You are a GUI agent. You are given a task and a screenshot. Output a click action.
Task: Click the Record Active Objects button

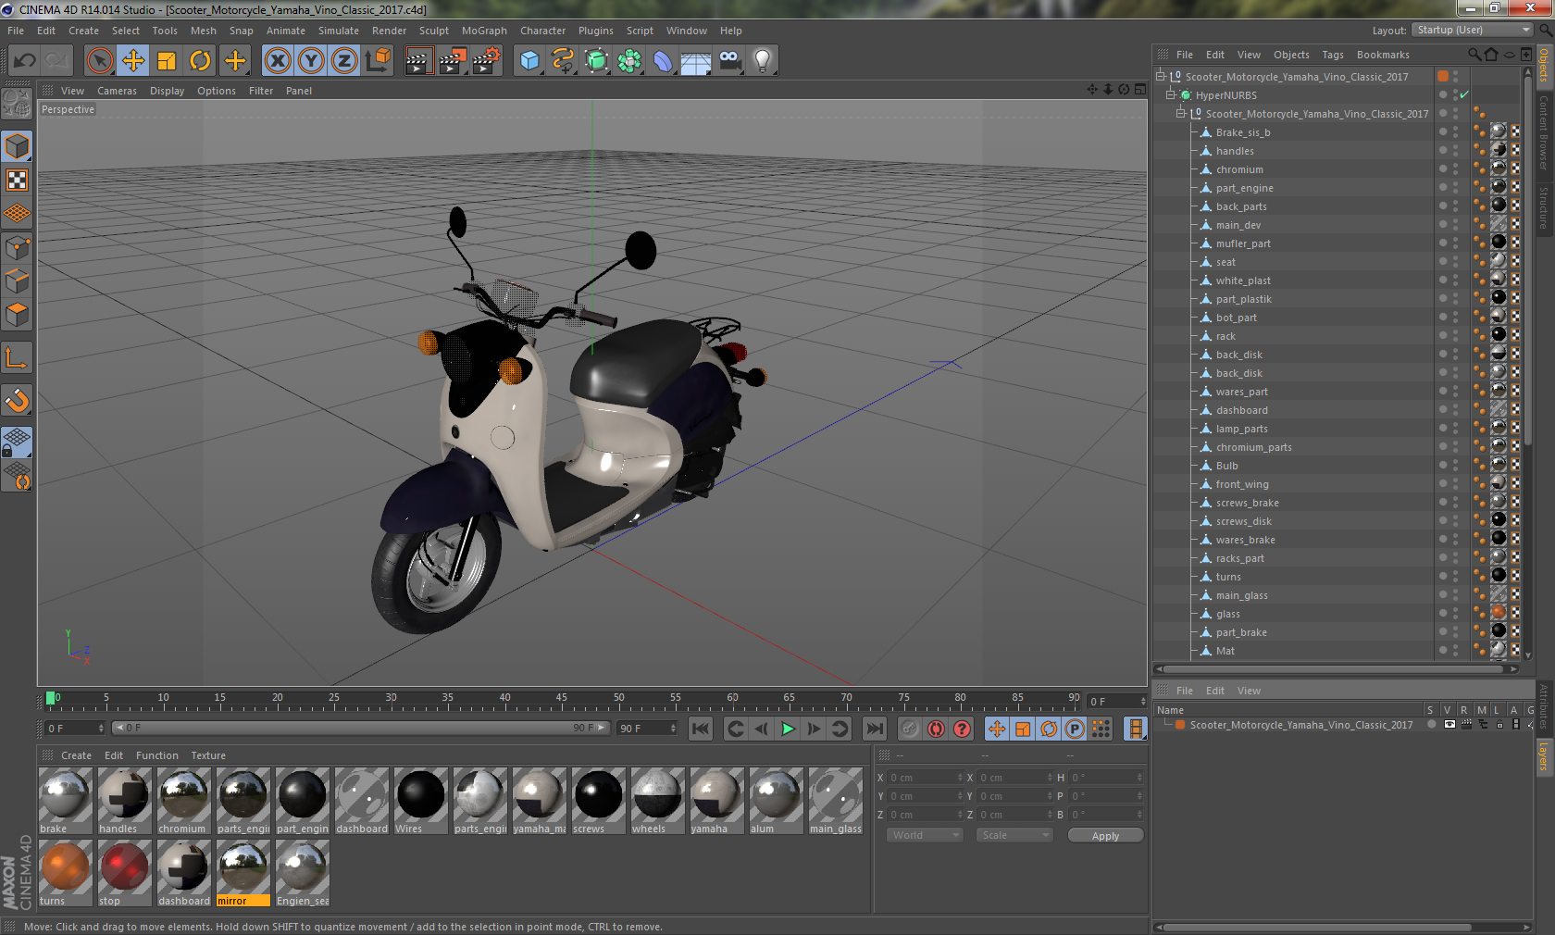[910, 729]
